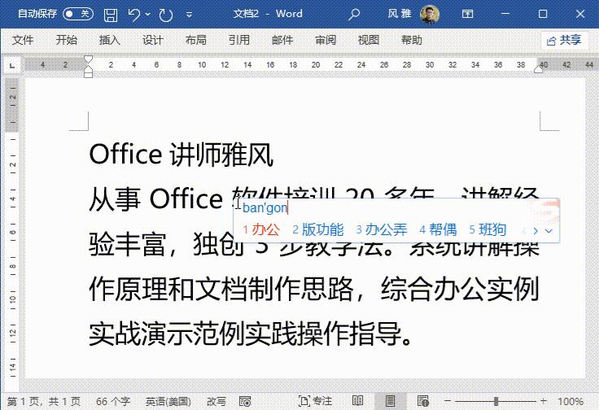Switch to the 引用 ribbon tab

point(239,40)
